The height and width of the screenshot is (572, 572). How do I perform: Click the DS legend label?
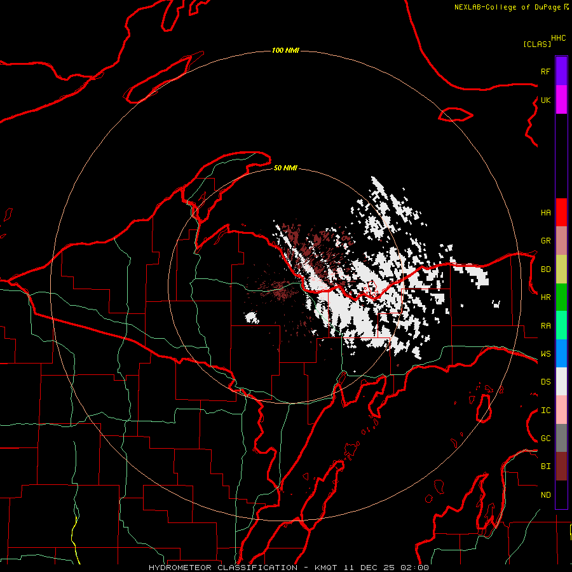[545, 382]
